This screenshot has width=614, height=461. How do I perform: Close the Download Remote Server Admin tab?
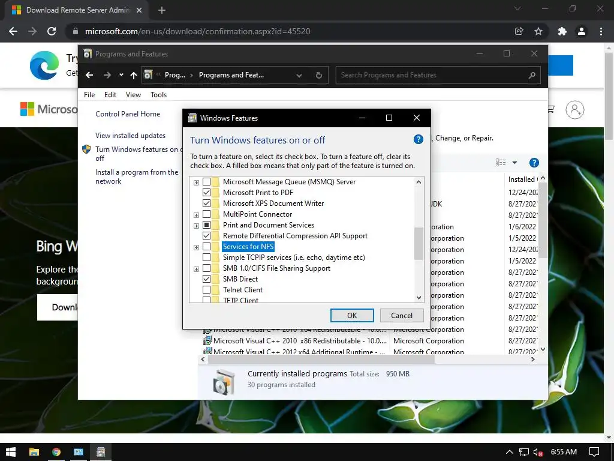[x=139, y=10]
